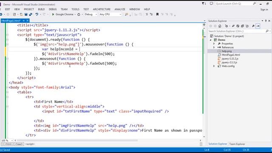The image size is (272, 153).
Task: Click the Open File icon
Action: click(x=21, y=14)
